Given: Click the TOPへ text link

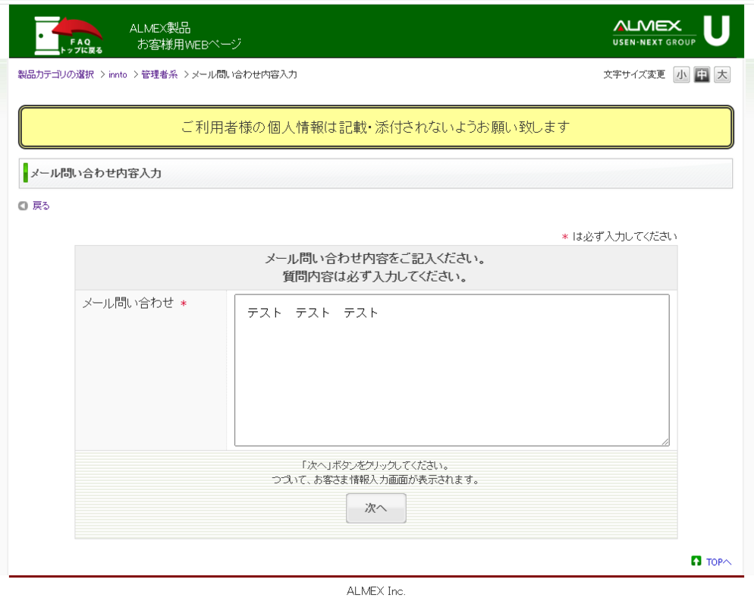Looking at the screenshot, I should (x=718, y=562).
